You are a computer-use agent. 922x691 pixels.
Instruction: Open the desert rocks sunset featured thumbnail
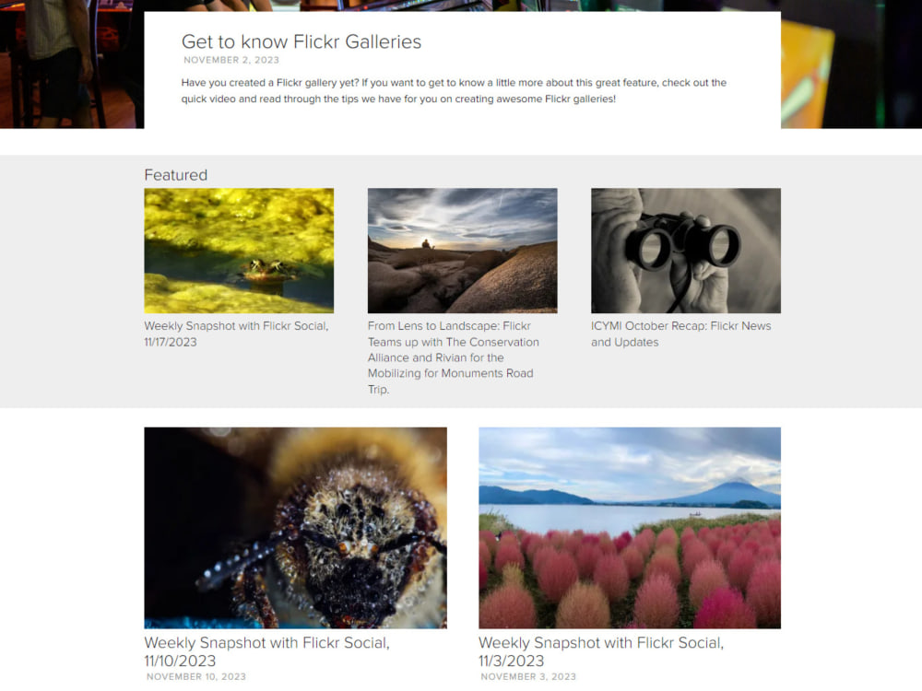pyautogui.click(x=462, y=251)
